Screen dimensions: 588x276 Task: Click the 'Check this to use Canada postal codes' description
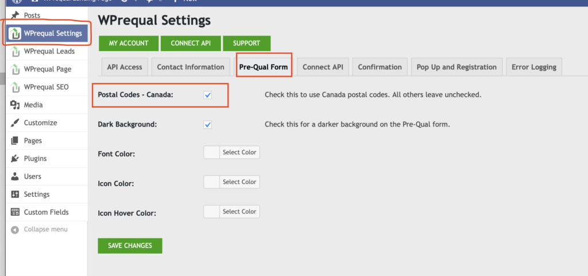(x=373, y=95)
